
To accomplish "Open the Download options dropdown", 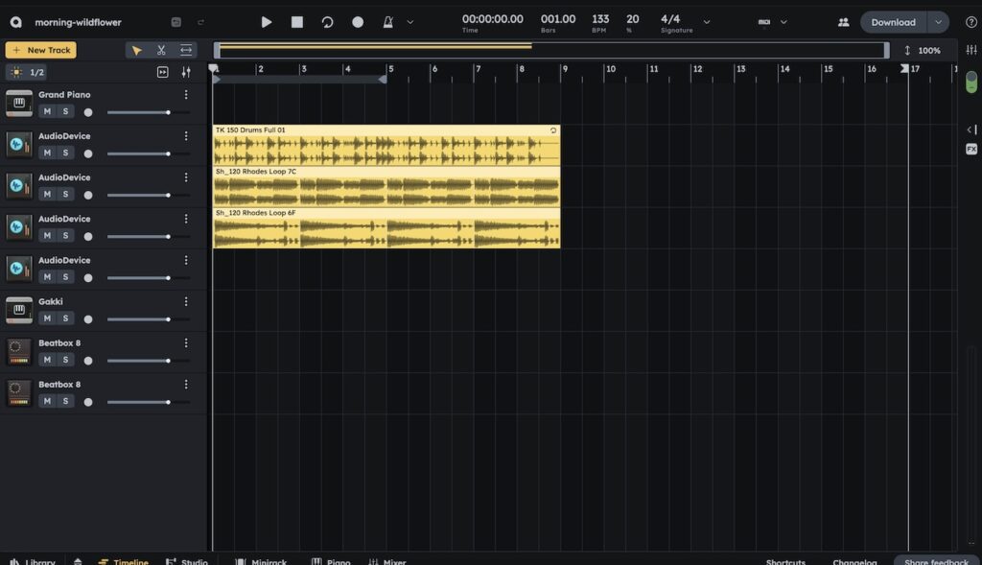I will [939, 21].
